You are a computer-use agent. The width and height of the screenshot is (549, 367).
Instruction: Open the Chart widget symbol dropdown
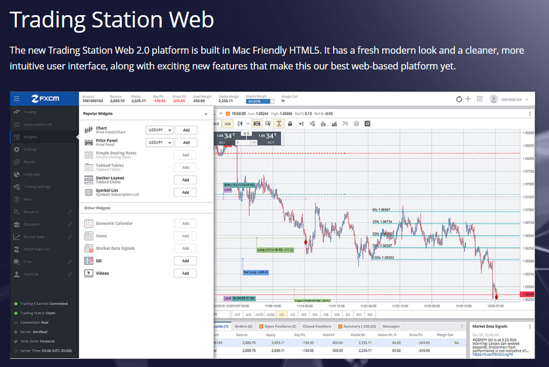159,130
